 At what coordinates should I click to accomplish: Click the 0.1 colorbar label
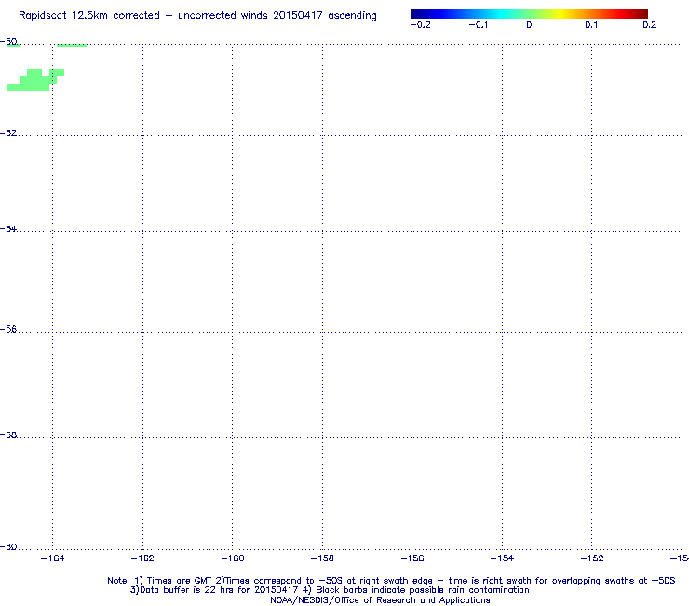591,25
